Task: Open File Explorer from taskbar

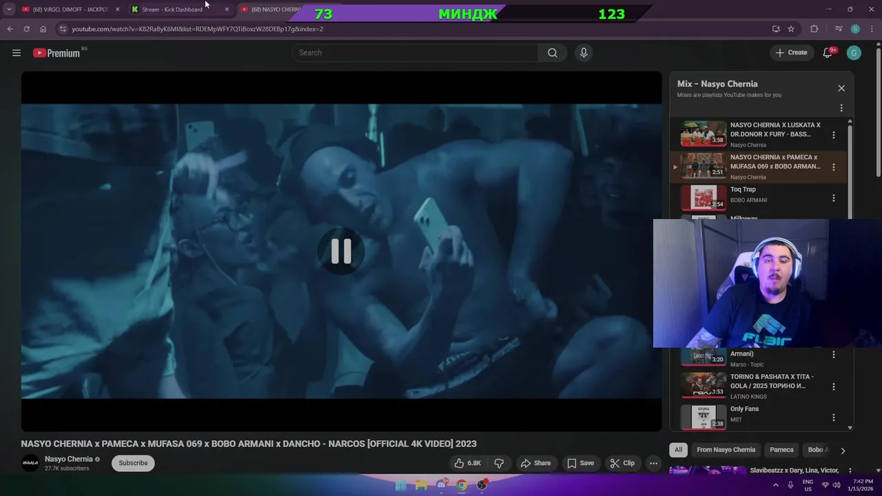Action: [421, 485]
